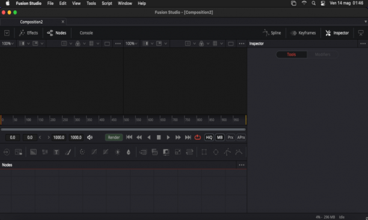Toggle the Nodes panel button
This screenshot has height=220, width=368.
point(57,33)
